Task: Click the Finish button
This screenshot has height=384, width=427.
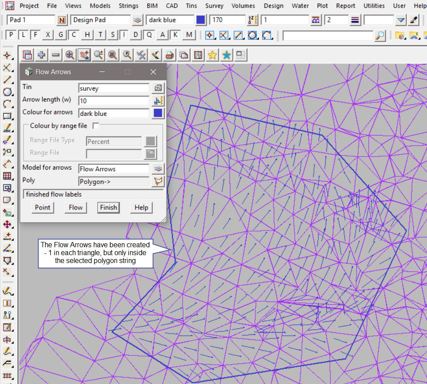Action: pos(108,207)
